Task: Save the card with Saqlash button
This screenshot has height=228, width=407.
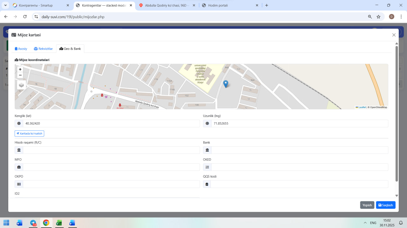Action: [x=386, y=205]
